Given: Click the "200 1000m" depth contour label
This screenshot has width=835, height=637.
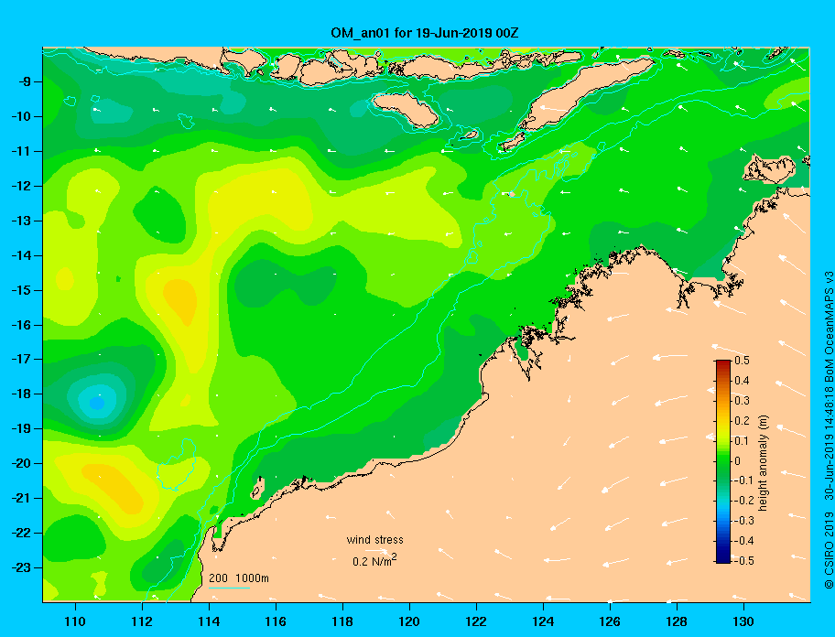Looking at the screenshot, I should (239, 578).
